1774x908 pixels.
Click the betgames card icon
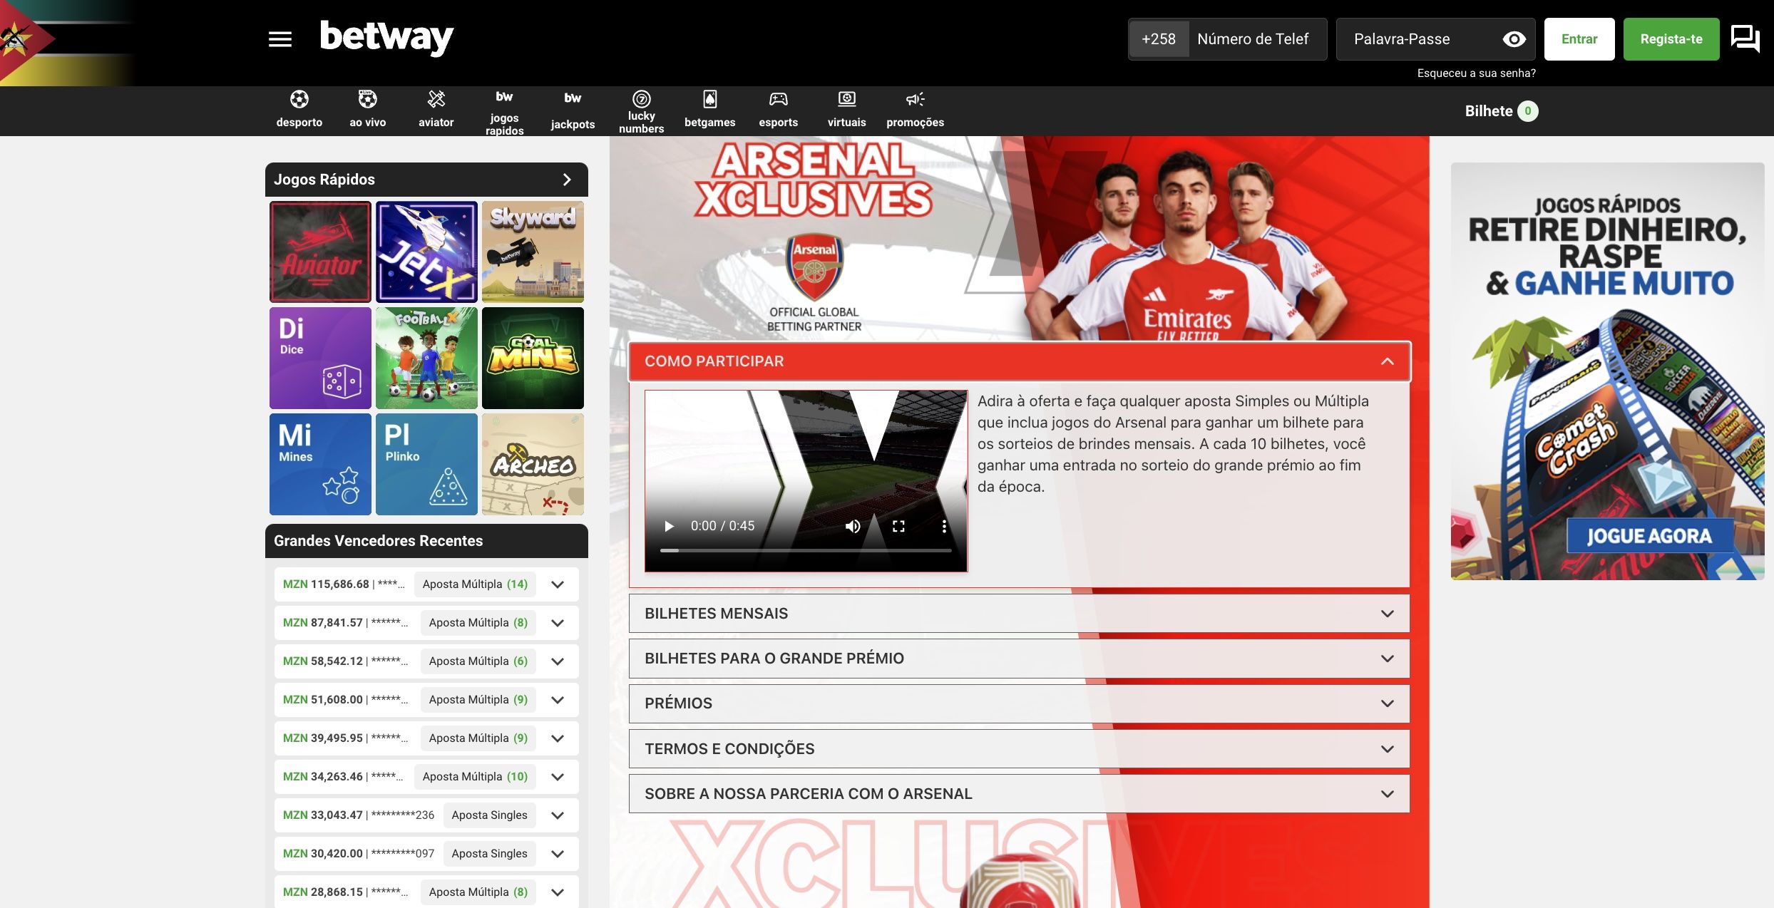click(709, 99)
